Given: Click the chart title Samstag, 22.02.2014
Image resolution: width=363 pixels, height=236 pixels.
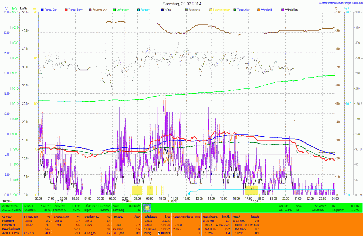Looking at the screenshot, I should point(181,3).
